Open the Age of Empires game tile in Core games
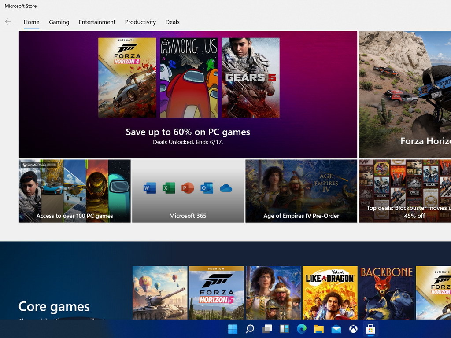Image resolution: width=451 pixels, height=338 pixels. (273, 293)
